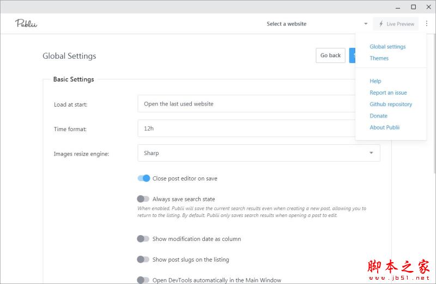Enable Always save search state
436x284 pixels.
[143, 199]
